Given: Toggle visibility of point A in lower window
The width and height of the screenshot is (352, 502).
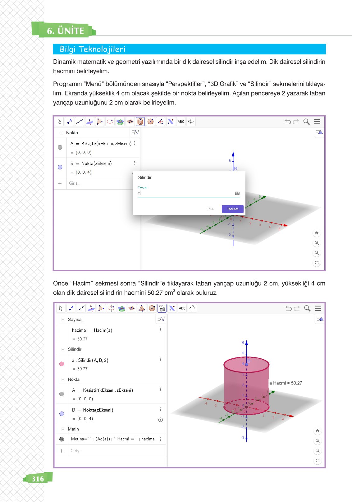Looking at the screenshot, I should pyautogui.click(x=62, y=394).
